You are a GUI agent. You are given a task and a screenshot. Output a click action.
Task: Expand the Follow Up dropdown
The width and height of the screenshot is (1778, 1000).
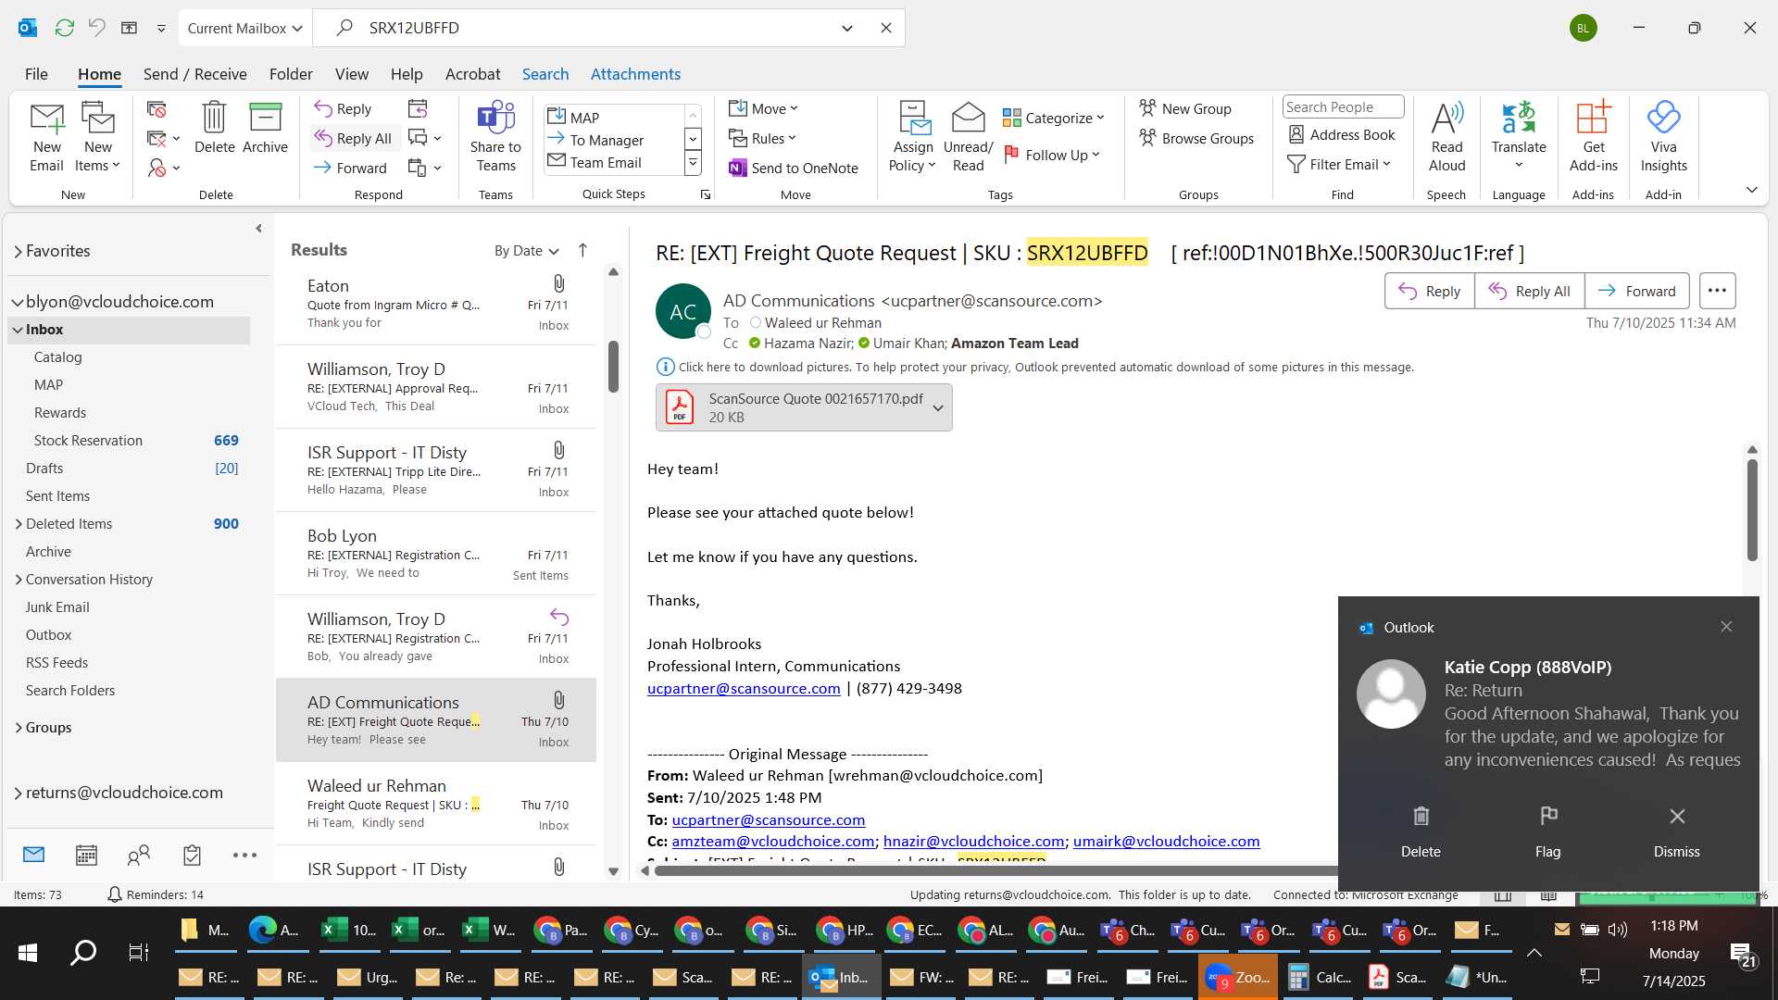[1052, 155]
